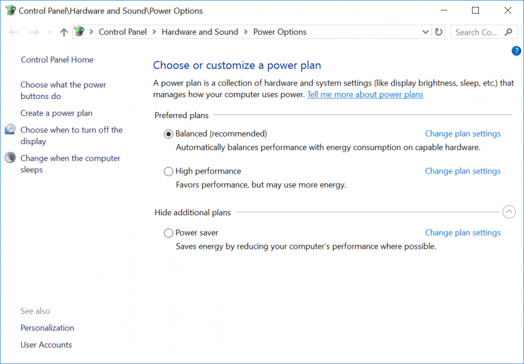Collapse the Hide additional plans section
The image size is (524, 364).
(509, 212)
